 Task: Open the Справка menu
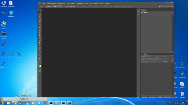click(107, 3)
